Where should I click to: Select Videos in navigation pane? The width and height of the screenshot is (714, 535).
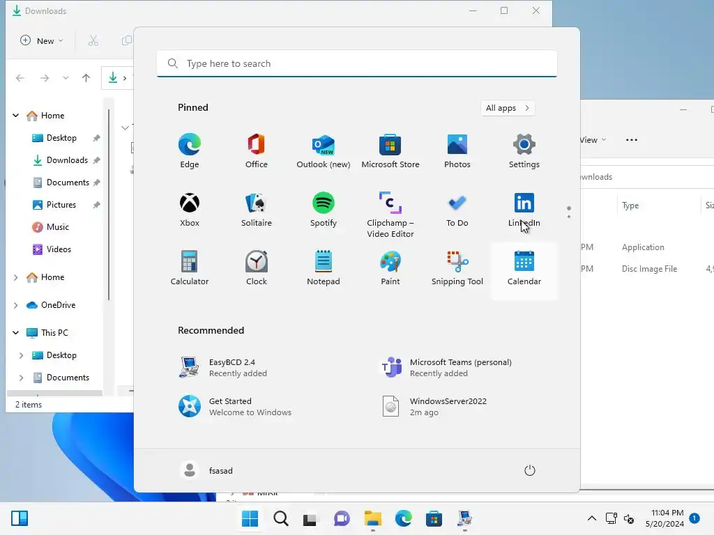coord(57,249)
